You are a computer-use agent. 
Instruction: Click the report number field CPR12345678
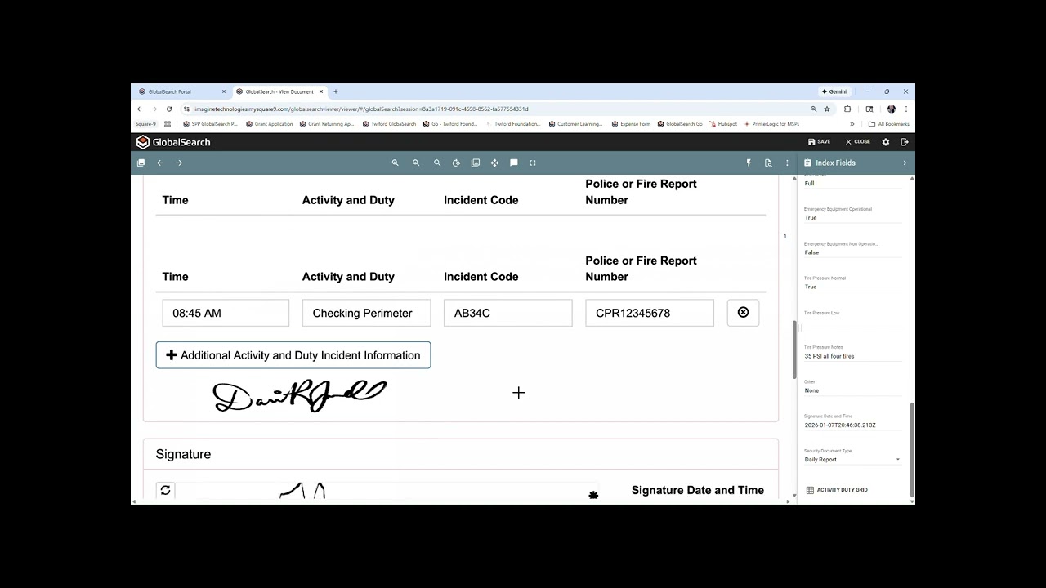click(650, 313)
